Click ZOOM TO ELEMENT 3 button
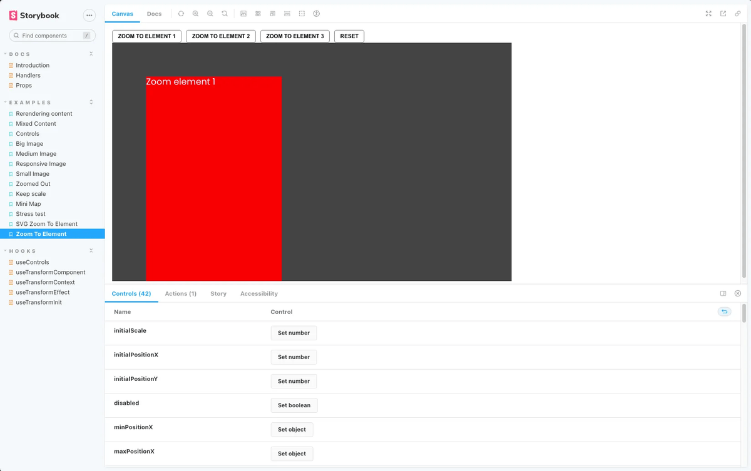The image size is (751, 471). click(x=295, y=36)
